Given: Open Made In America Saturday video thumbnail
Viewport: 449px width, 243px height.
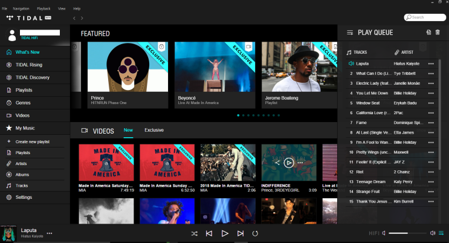Looking at the screenshot, I should pyautogui.click(x=106, y=163).
